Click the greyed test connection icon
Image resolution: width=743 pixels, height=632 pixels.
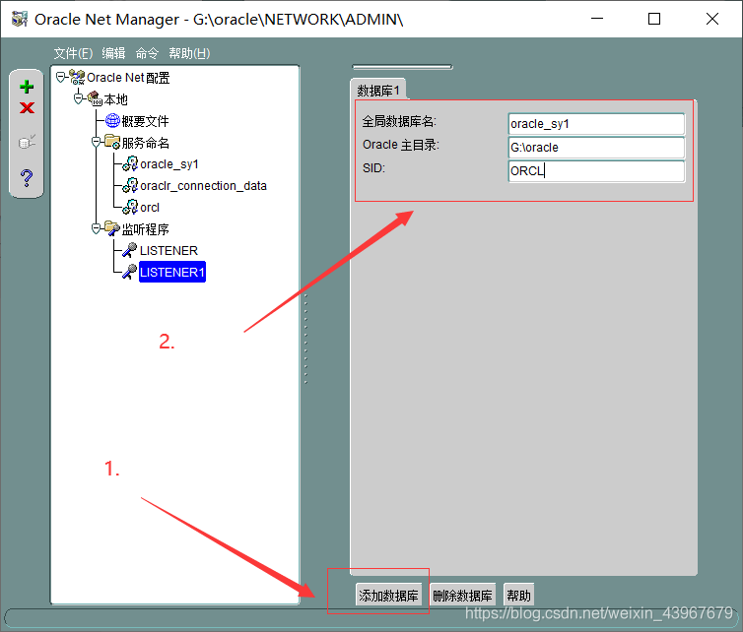[27, 142]
